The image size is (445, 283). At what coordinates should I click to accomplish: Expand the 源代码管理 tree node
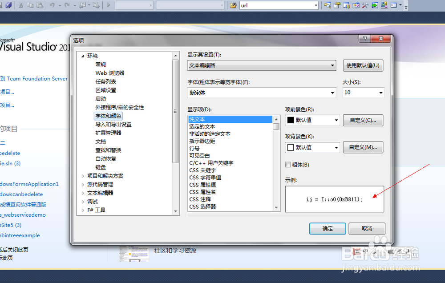coord(83,185)
